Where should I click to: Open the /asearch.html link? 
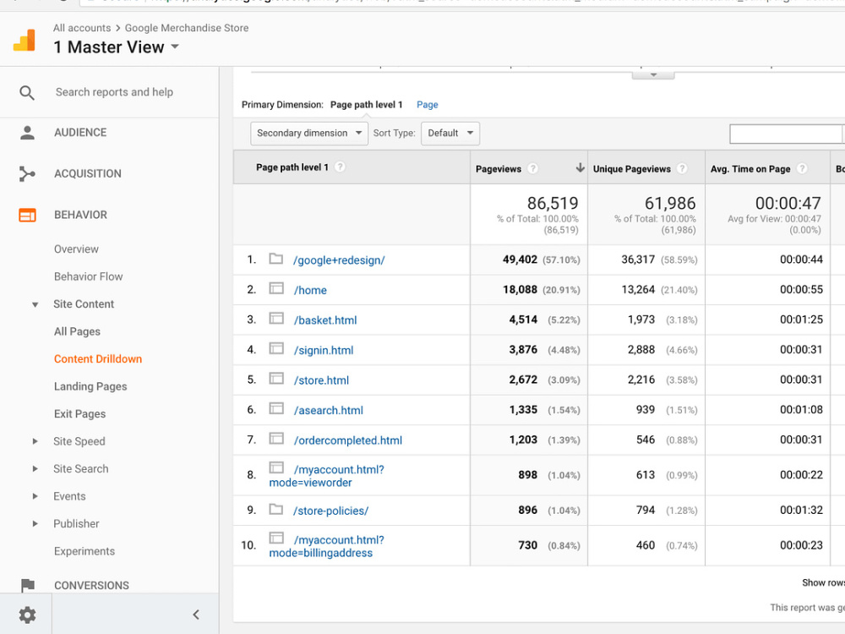click(x=329, y=410)
